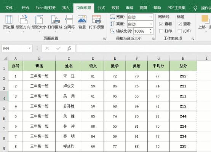Switch to the 开始 tab
This screenshot has width=211, height=152.
pos(25,8)
